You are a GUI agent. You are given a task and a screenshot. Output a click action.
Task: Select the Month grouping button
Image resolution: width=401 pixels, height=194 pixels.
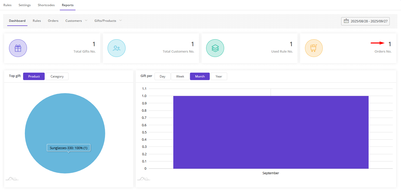click(200, 76)
